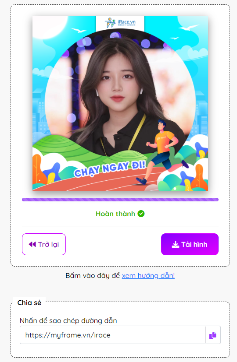Screen dimensions: 237x362
Task: Click the green checkmark beside Hoàn thành
Action: pyautogui.click(x=141, y=214)
